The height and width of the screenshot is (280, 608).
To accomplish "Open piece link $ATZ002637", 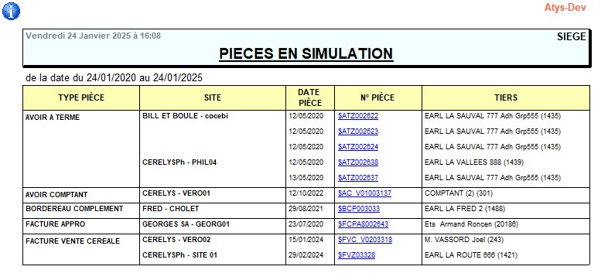I will click(x=358, y=178).
